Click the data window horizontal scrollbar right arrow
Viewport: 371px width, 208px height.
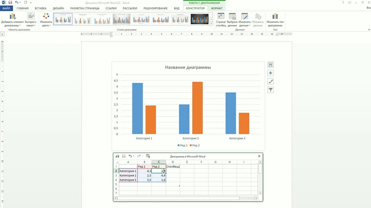pyautogui.click(x=256, y=198)
